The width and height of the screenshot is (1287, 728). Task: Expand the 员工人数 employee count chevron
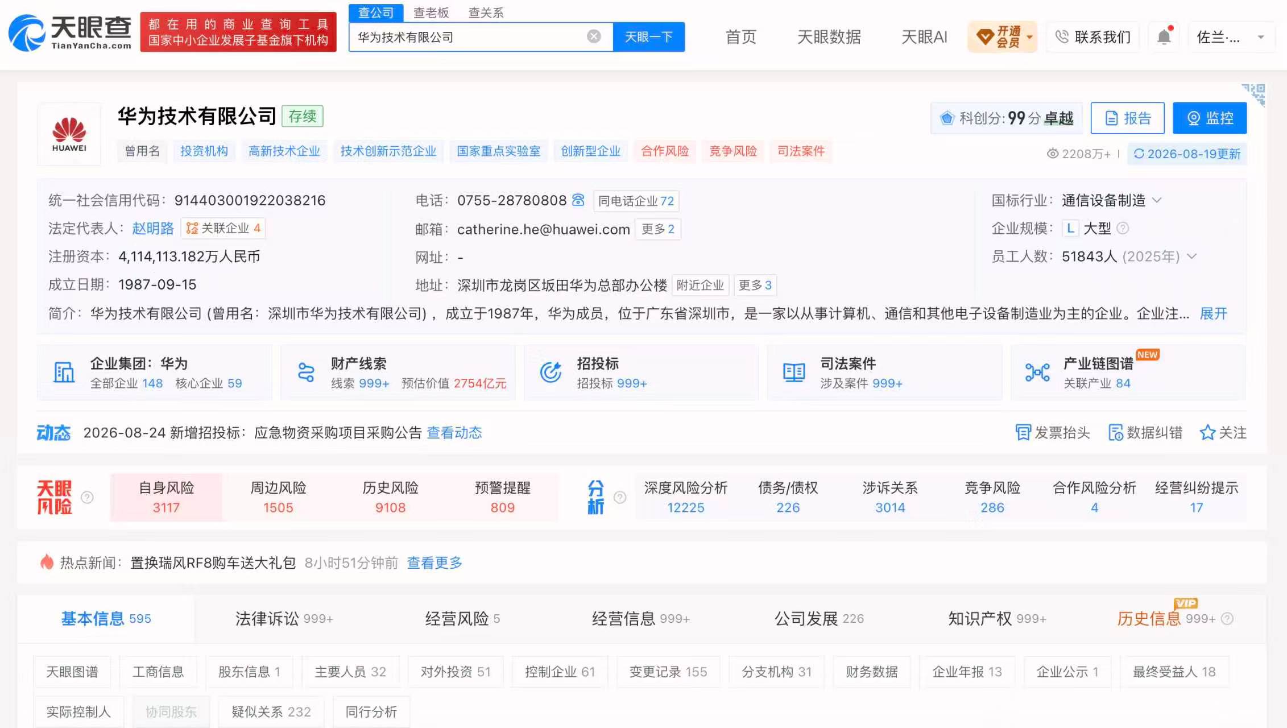point(1192,257)
